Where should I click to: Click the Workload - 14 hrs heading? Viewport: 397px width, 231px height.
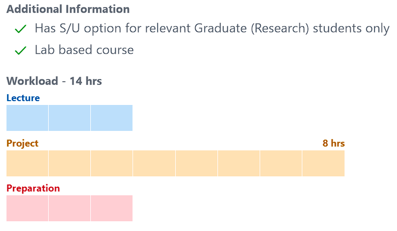point(54,81)
